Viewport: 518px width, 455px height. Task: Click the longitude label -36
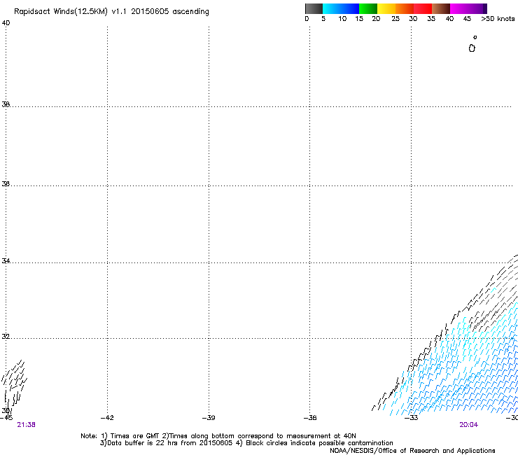coord(310,418)
